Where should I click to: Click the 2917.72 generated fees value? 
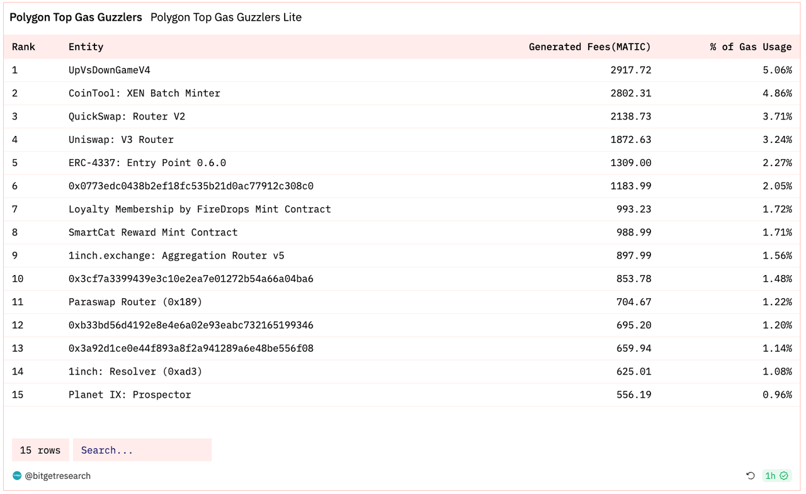click(x=631, y=70)
